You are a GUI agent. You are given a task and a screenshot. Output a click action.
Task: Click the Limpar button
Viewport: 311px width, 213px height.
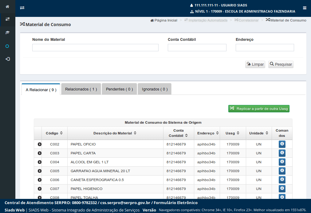pos(255,64)
